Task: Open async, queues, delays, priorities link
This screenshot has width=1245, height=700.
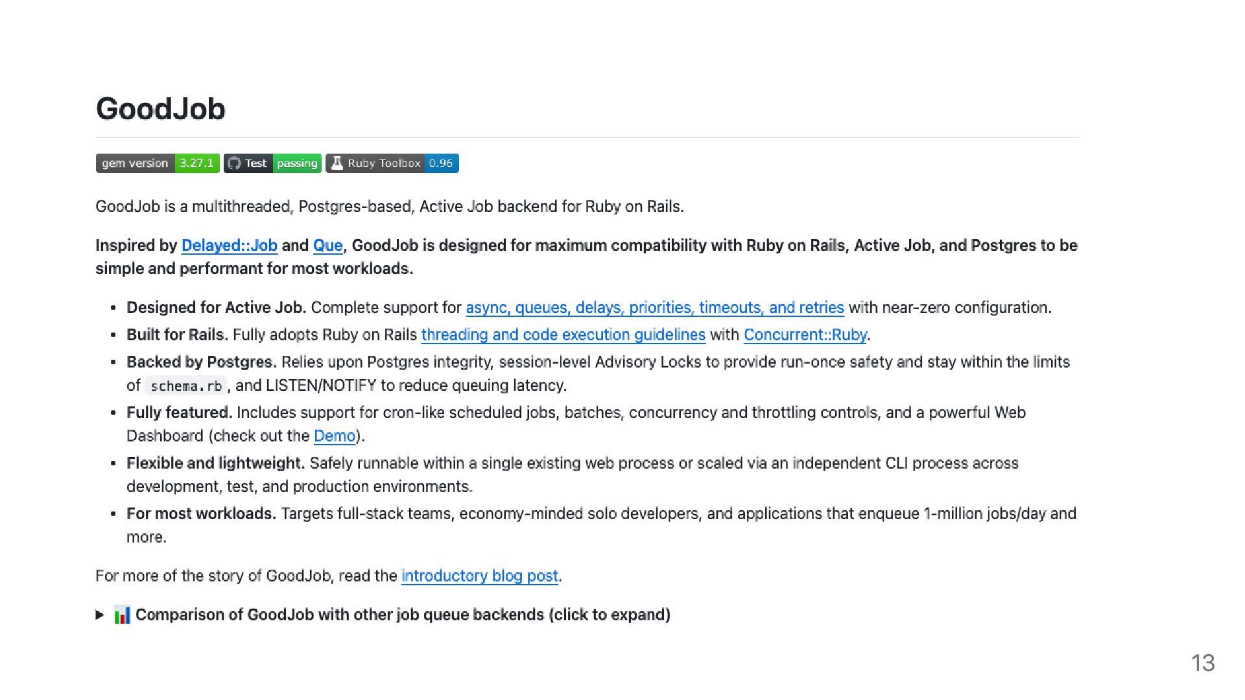Action: click(654, 308)
